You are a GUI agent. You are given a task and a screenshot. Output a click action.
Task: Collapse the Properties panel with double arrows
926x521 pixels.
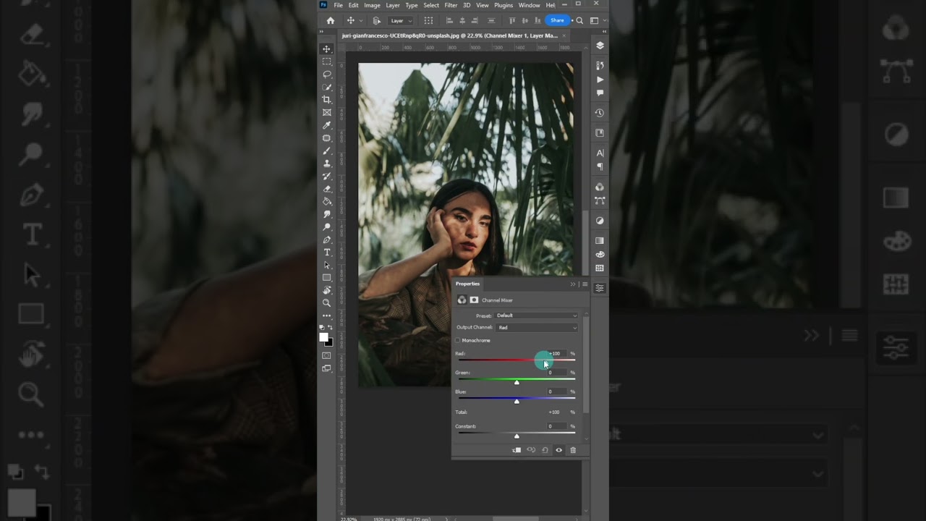pyautogui.click(x=573, y=284)
